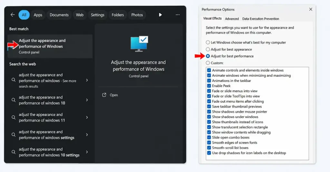The image size is (330, 172).
Task: Expand chevron for 'performance of windows 10'
Action: pos(87,100)
